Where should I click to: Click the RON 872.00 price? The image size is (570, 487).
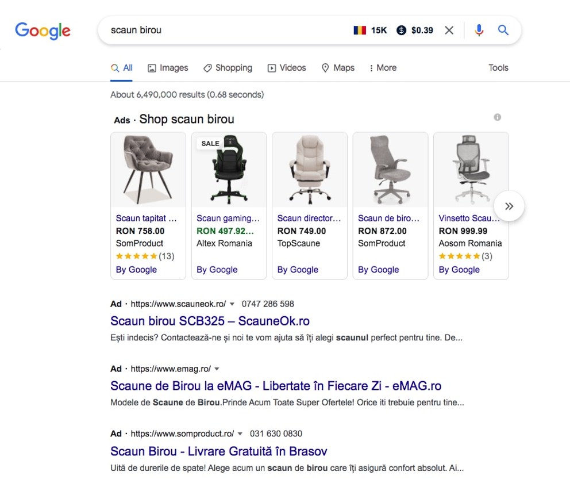(382, 231)
